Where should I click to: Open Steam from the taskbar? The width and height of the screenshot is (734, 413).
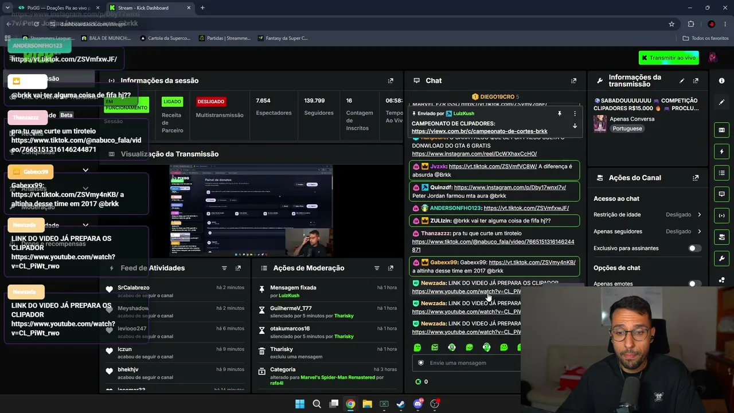[401, 404]
